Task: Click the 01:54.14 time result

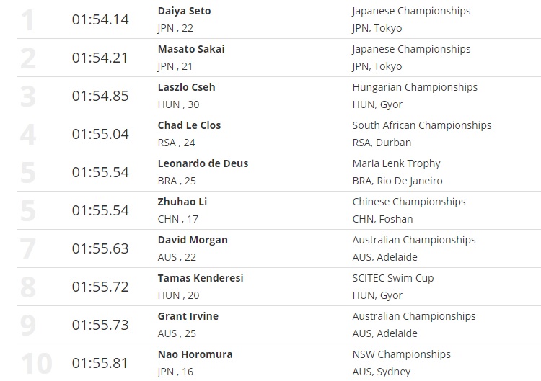Action: tap(100, 19)
